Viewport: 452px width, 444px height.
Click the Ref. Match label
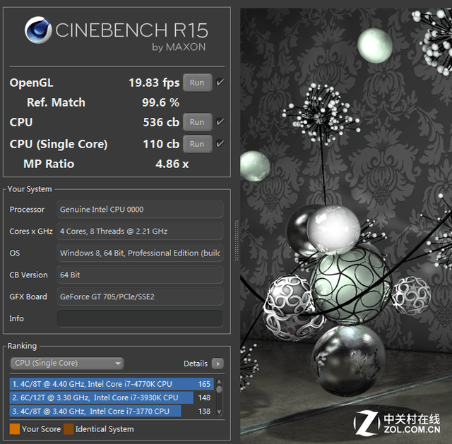[56, 102]
